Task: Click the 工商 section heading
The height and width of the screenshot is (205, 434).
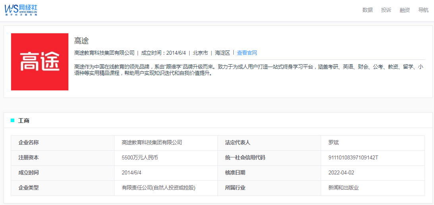Action: [x=24, y=121]
